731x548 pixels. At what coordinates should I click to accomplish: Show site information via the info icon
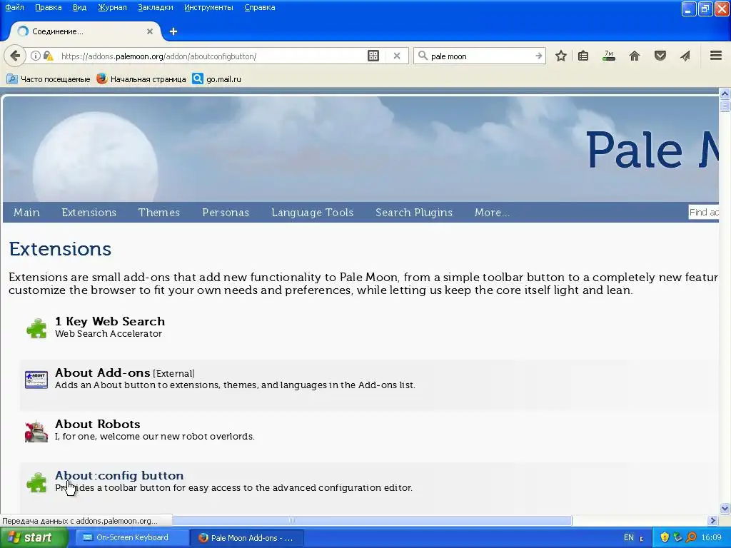click(x=36, y=56)
